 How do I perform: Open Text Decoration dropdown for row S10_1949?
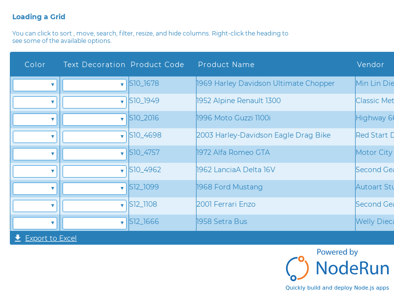[x=95, y=102]
